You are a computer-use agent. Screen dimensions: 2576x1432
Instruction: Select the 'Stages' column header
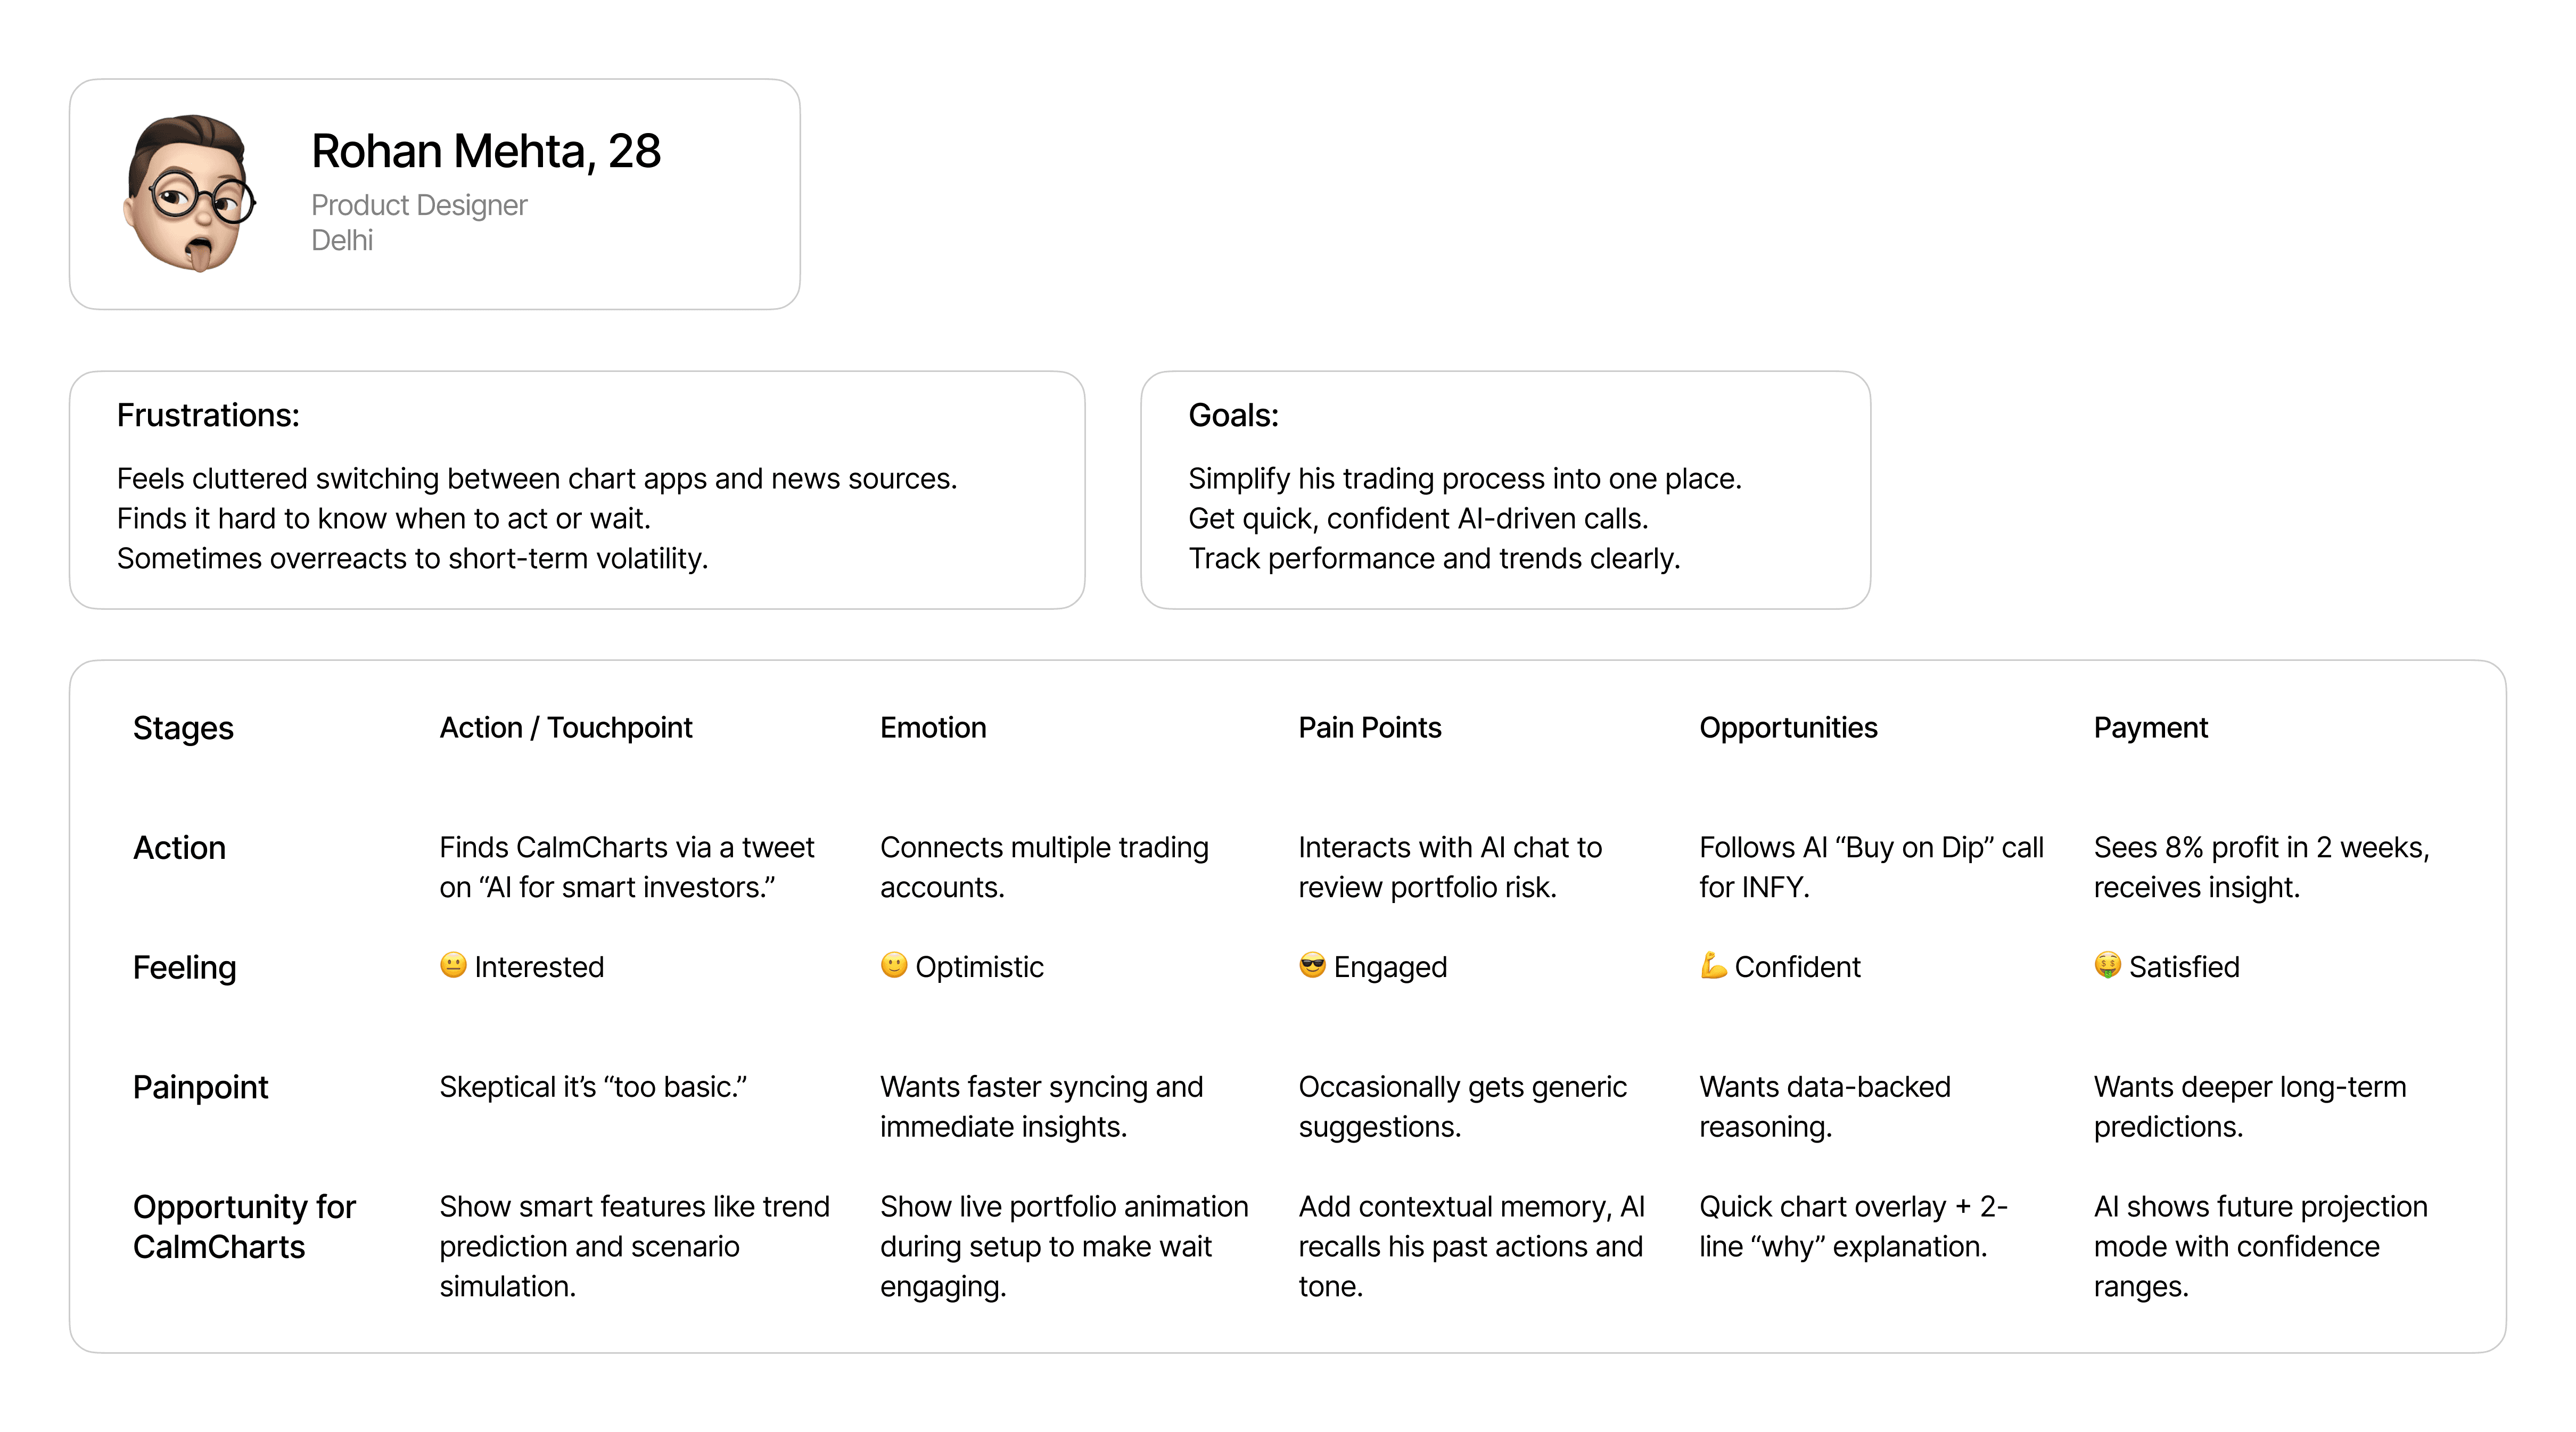[183, 729]
